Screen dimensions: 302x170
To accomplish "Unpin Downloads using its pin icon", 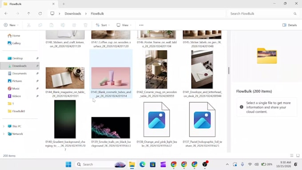I will (x=37, y=66).
